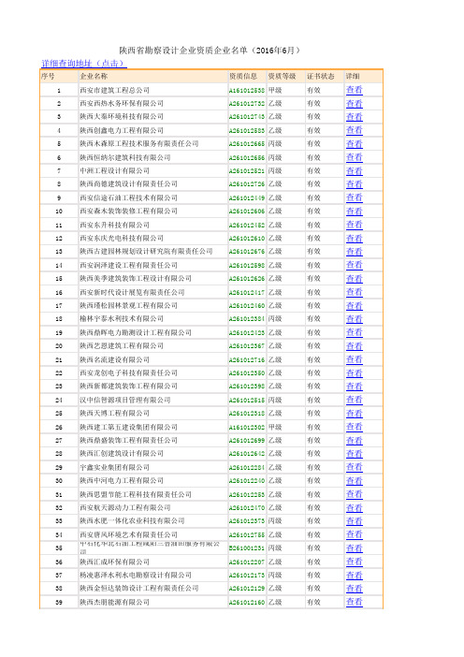Open 查看 link for row 33
Screen dimensions: 464x657
tap(355, 521)
